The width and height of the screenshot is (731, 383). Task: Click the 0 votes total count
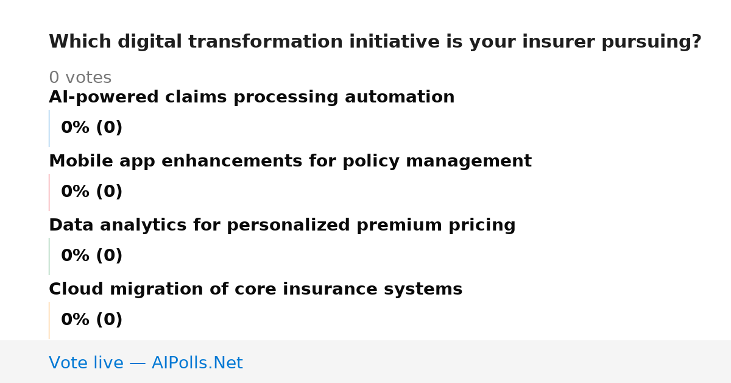pos(80,78)
